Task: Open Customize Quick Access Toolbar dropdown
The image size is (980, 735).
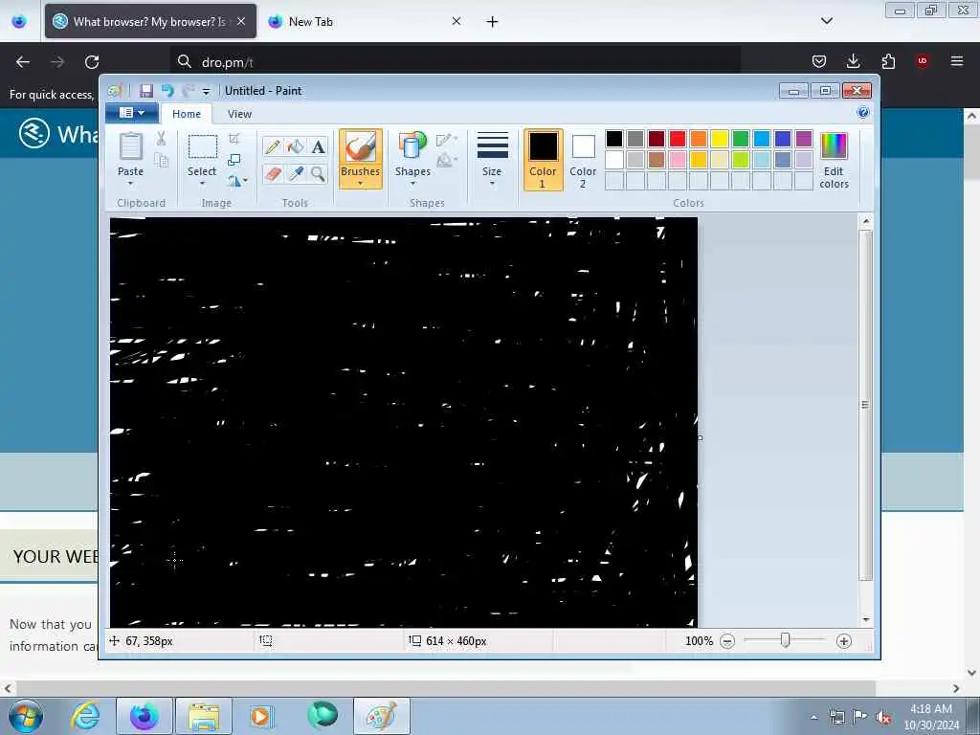Action: point(206,92)
